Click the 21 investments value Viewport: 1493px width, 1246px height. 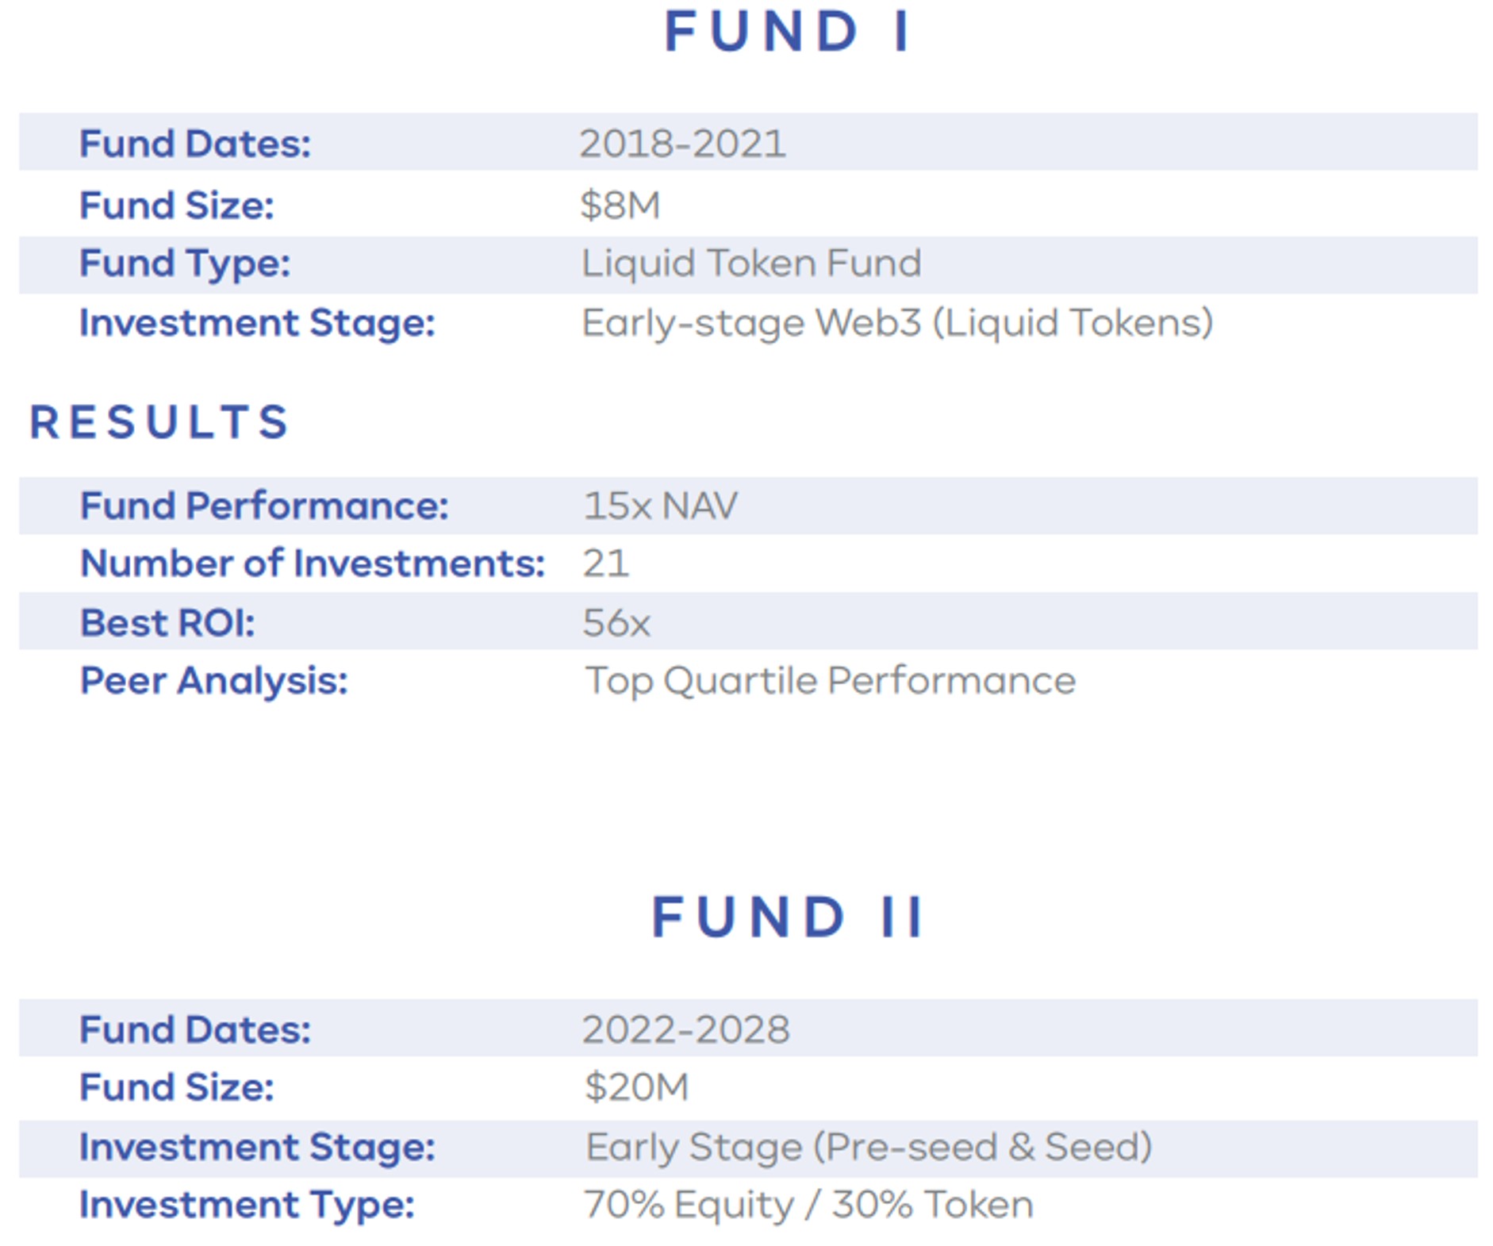pyautogui.click(x=605, y=563)
